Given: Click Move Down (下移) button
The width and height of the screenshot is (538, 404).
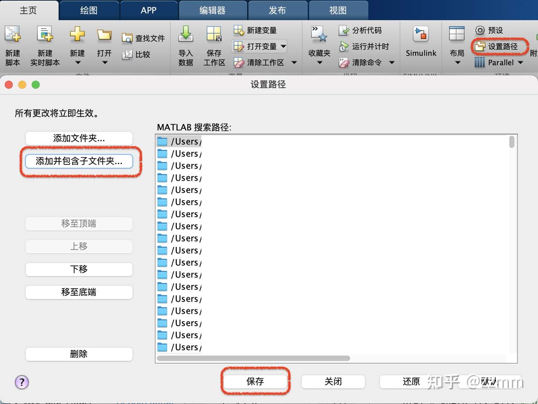Looking at the screenshot, I should [79, 269].
